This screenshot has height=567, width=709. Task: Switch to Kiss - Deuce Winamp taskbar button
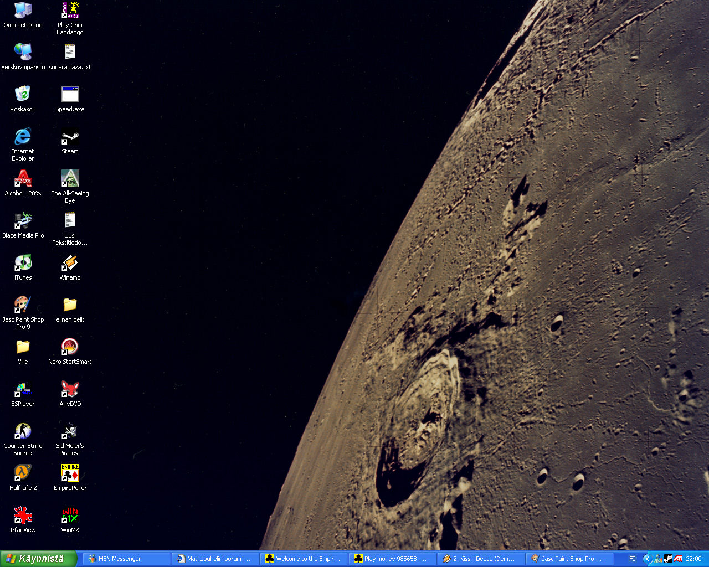pyautogui.click(x=481, y=559)
